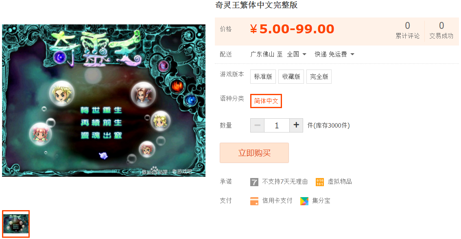Select the small product thumbnail
This screenshot has height=239, width=461.
(x=16, y=224)
